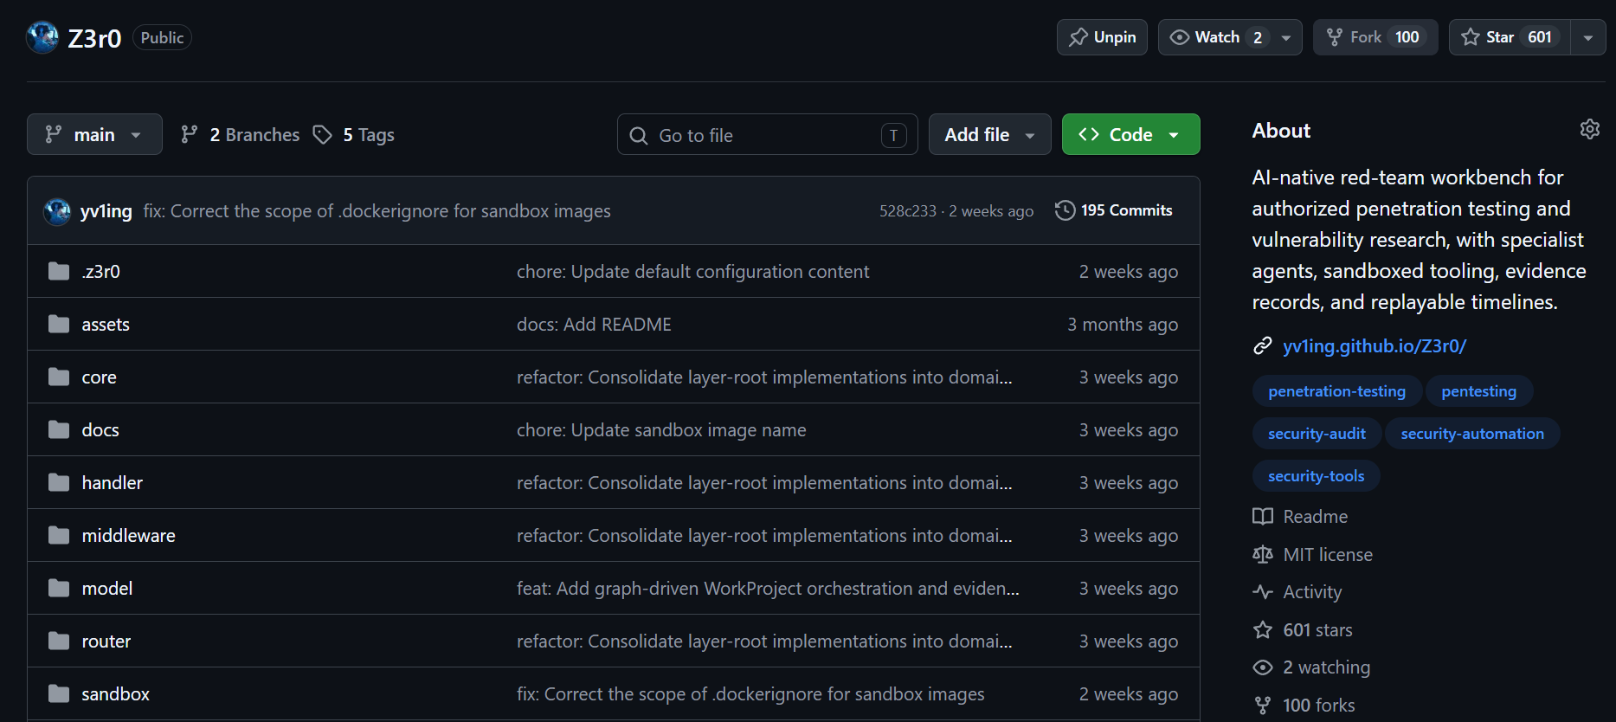Open commit hash 528c233
Viewport: 1616px width, 722px height.
point(908,211)
